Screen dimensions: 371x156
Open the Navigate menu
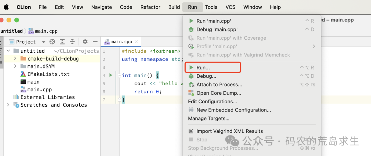click(x=101, y=7)
